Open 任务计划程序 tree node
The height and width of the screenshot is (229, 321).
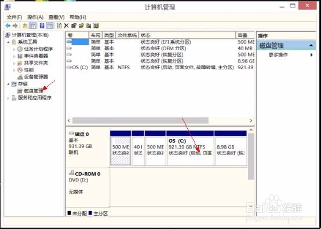point(38,49)
